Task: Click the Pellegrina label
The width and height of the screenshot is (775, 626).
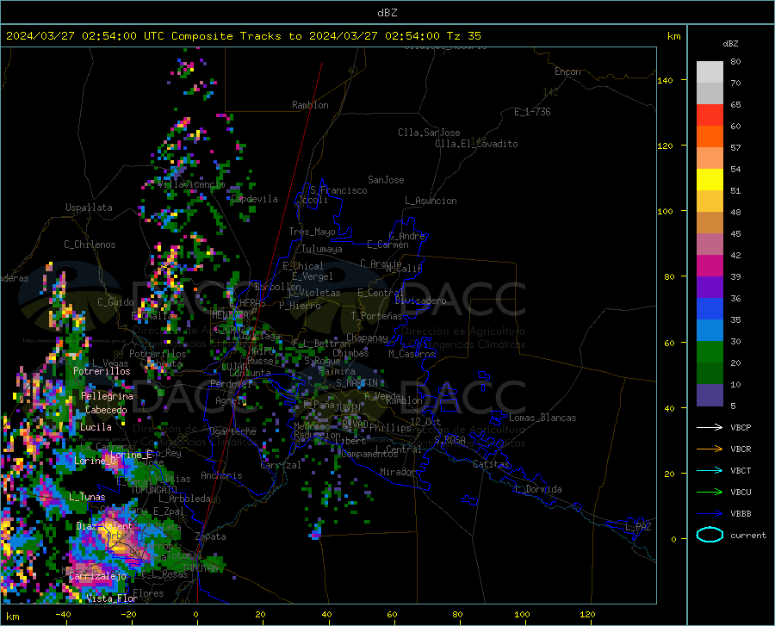Action: click(x=108, y=396)
